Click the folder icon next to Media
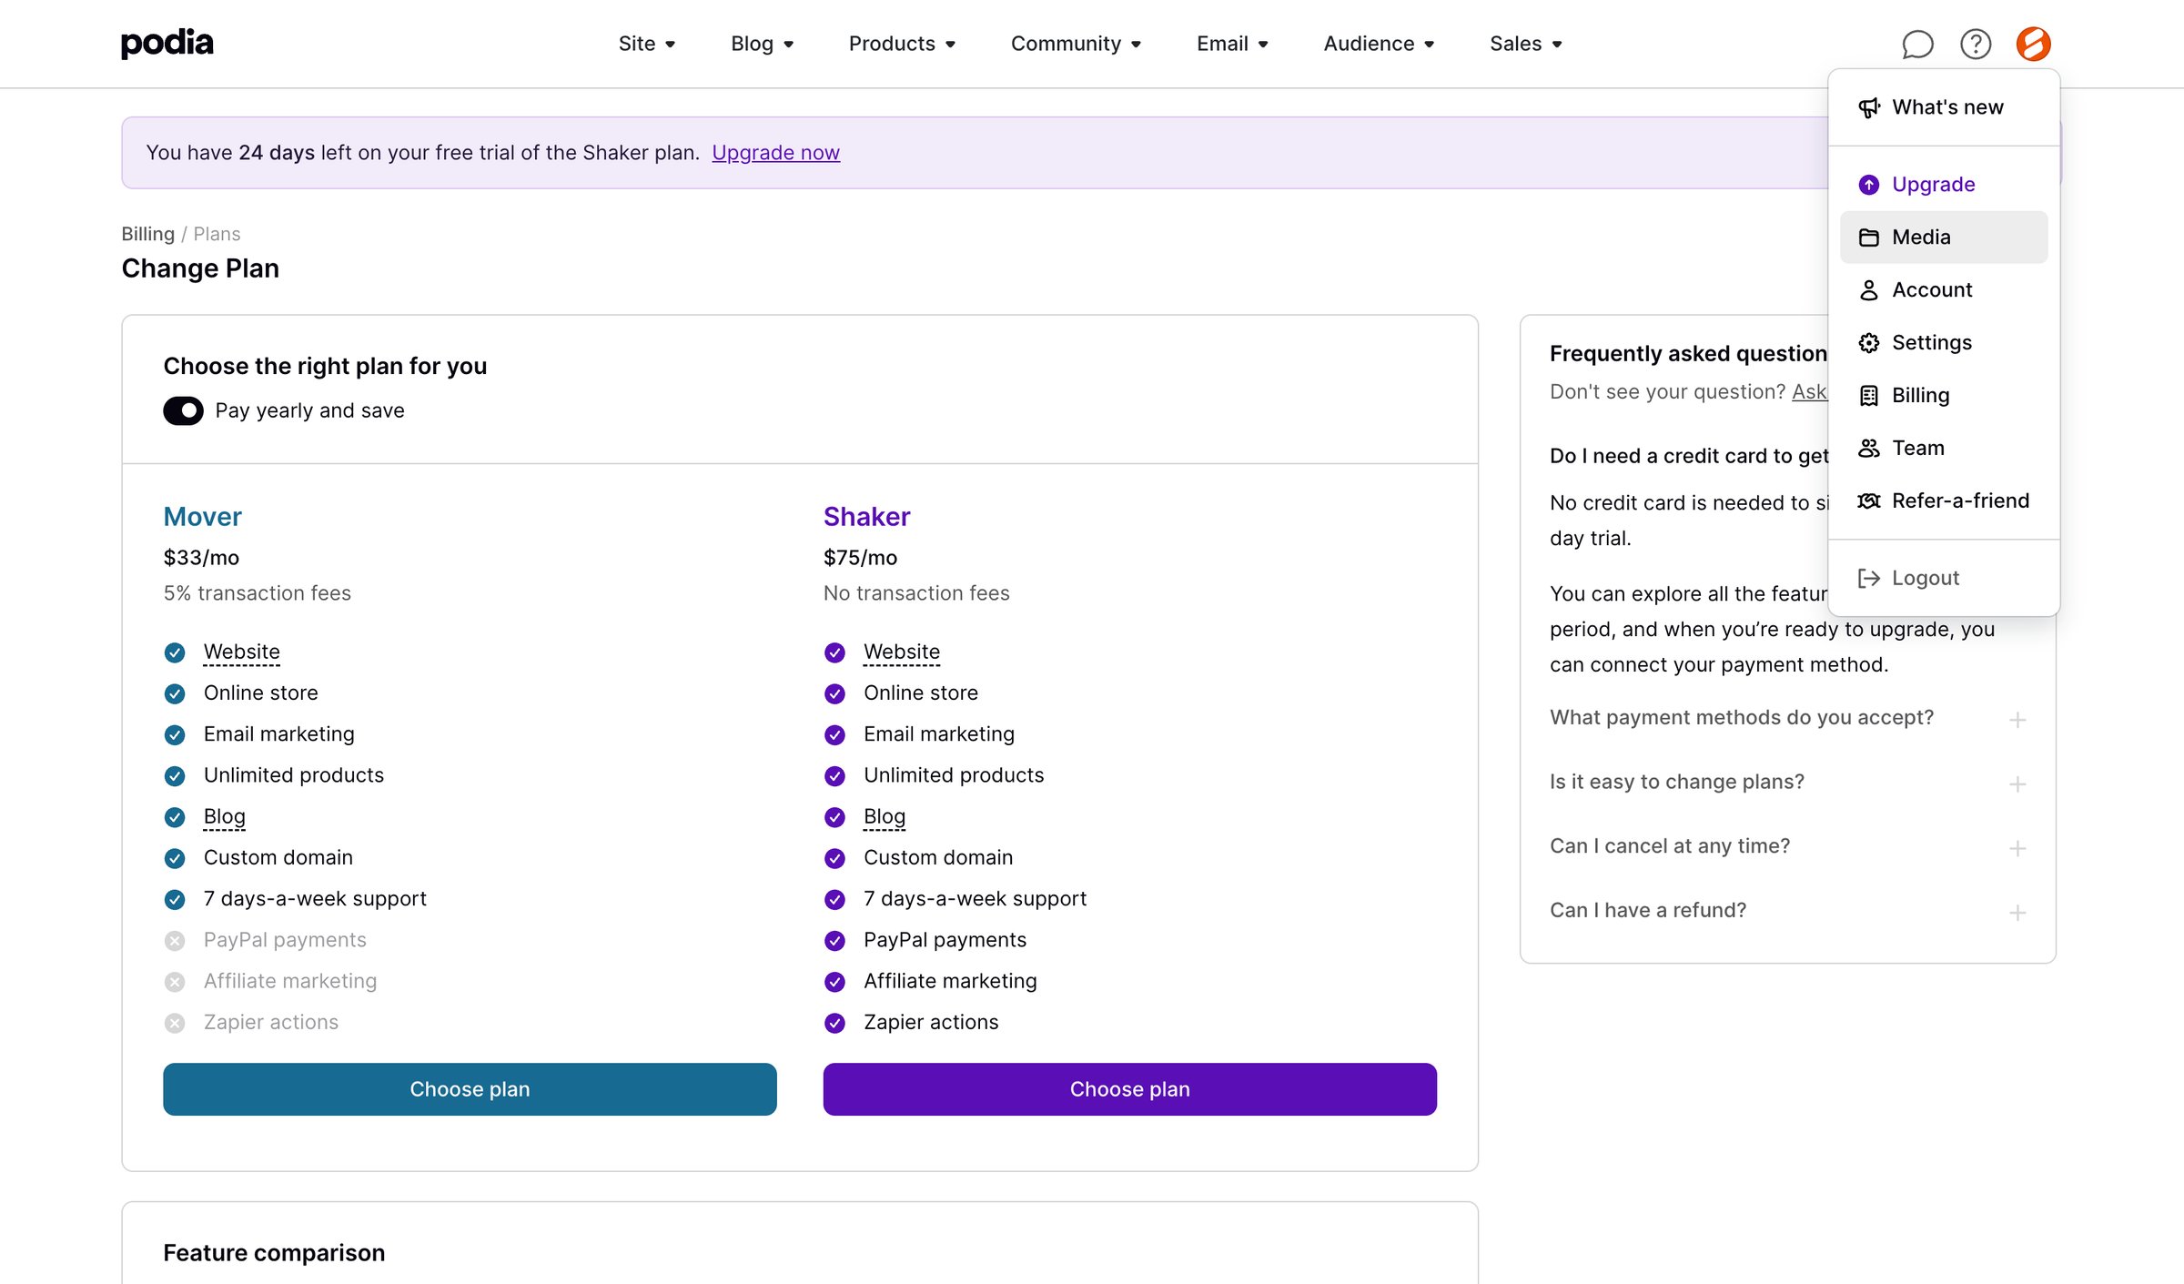The image size is (2184, 1284). 1869,238
